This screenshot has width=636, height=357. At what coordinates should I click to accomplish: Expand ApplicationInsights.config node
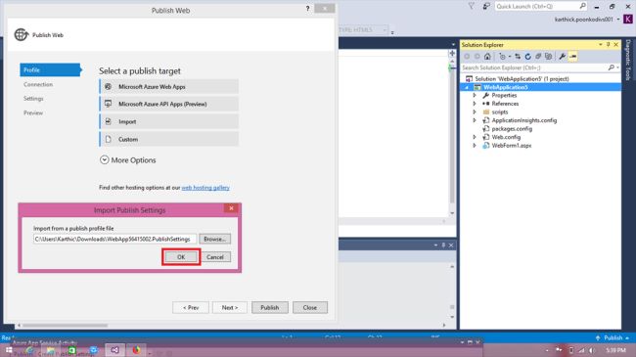475,120
